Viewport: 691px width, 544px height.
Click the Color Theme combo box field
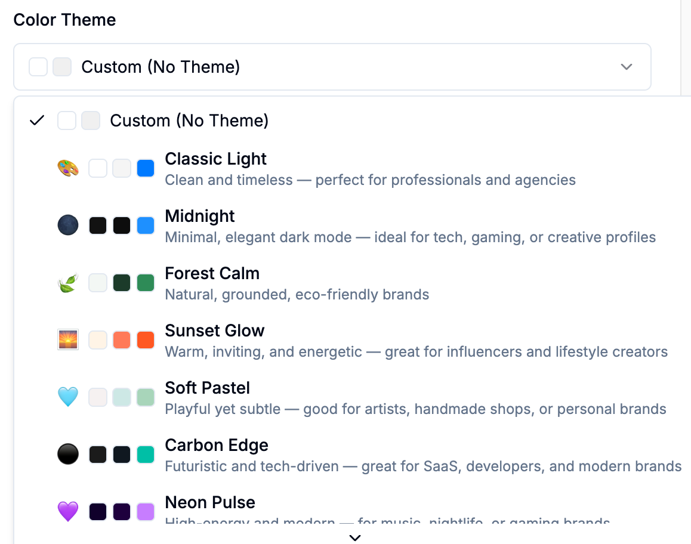tap(332, 67)
